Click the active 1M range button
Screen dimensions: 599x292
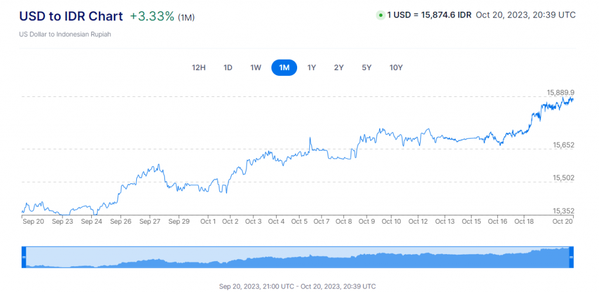(x=284, y=68)
